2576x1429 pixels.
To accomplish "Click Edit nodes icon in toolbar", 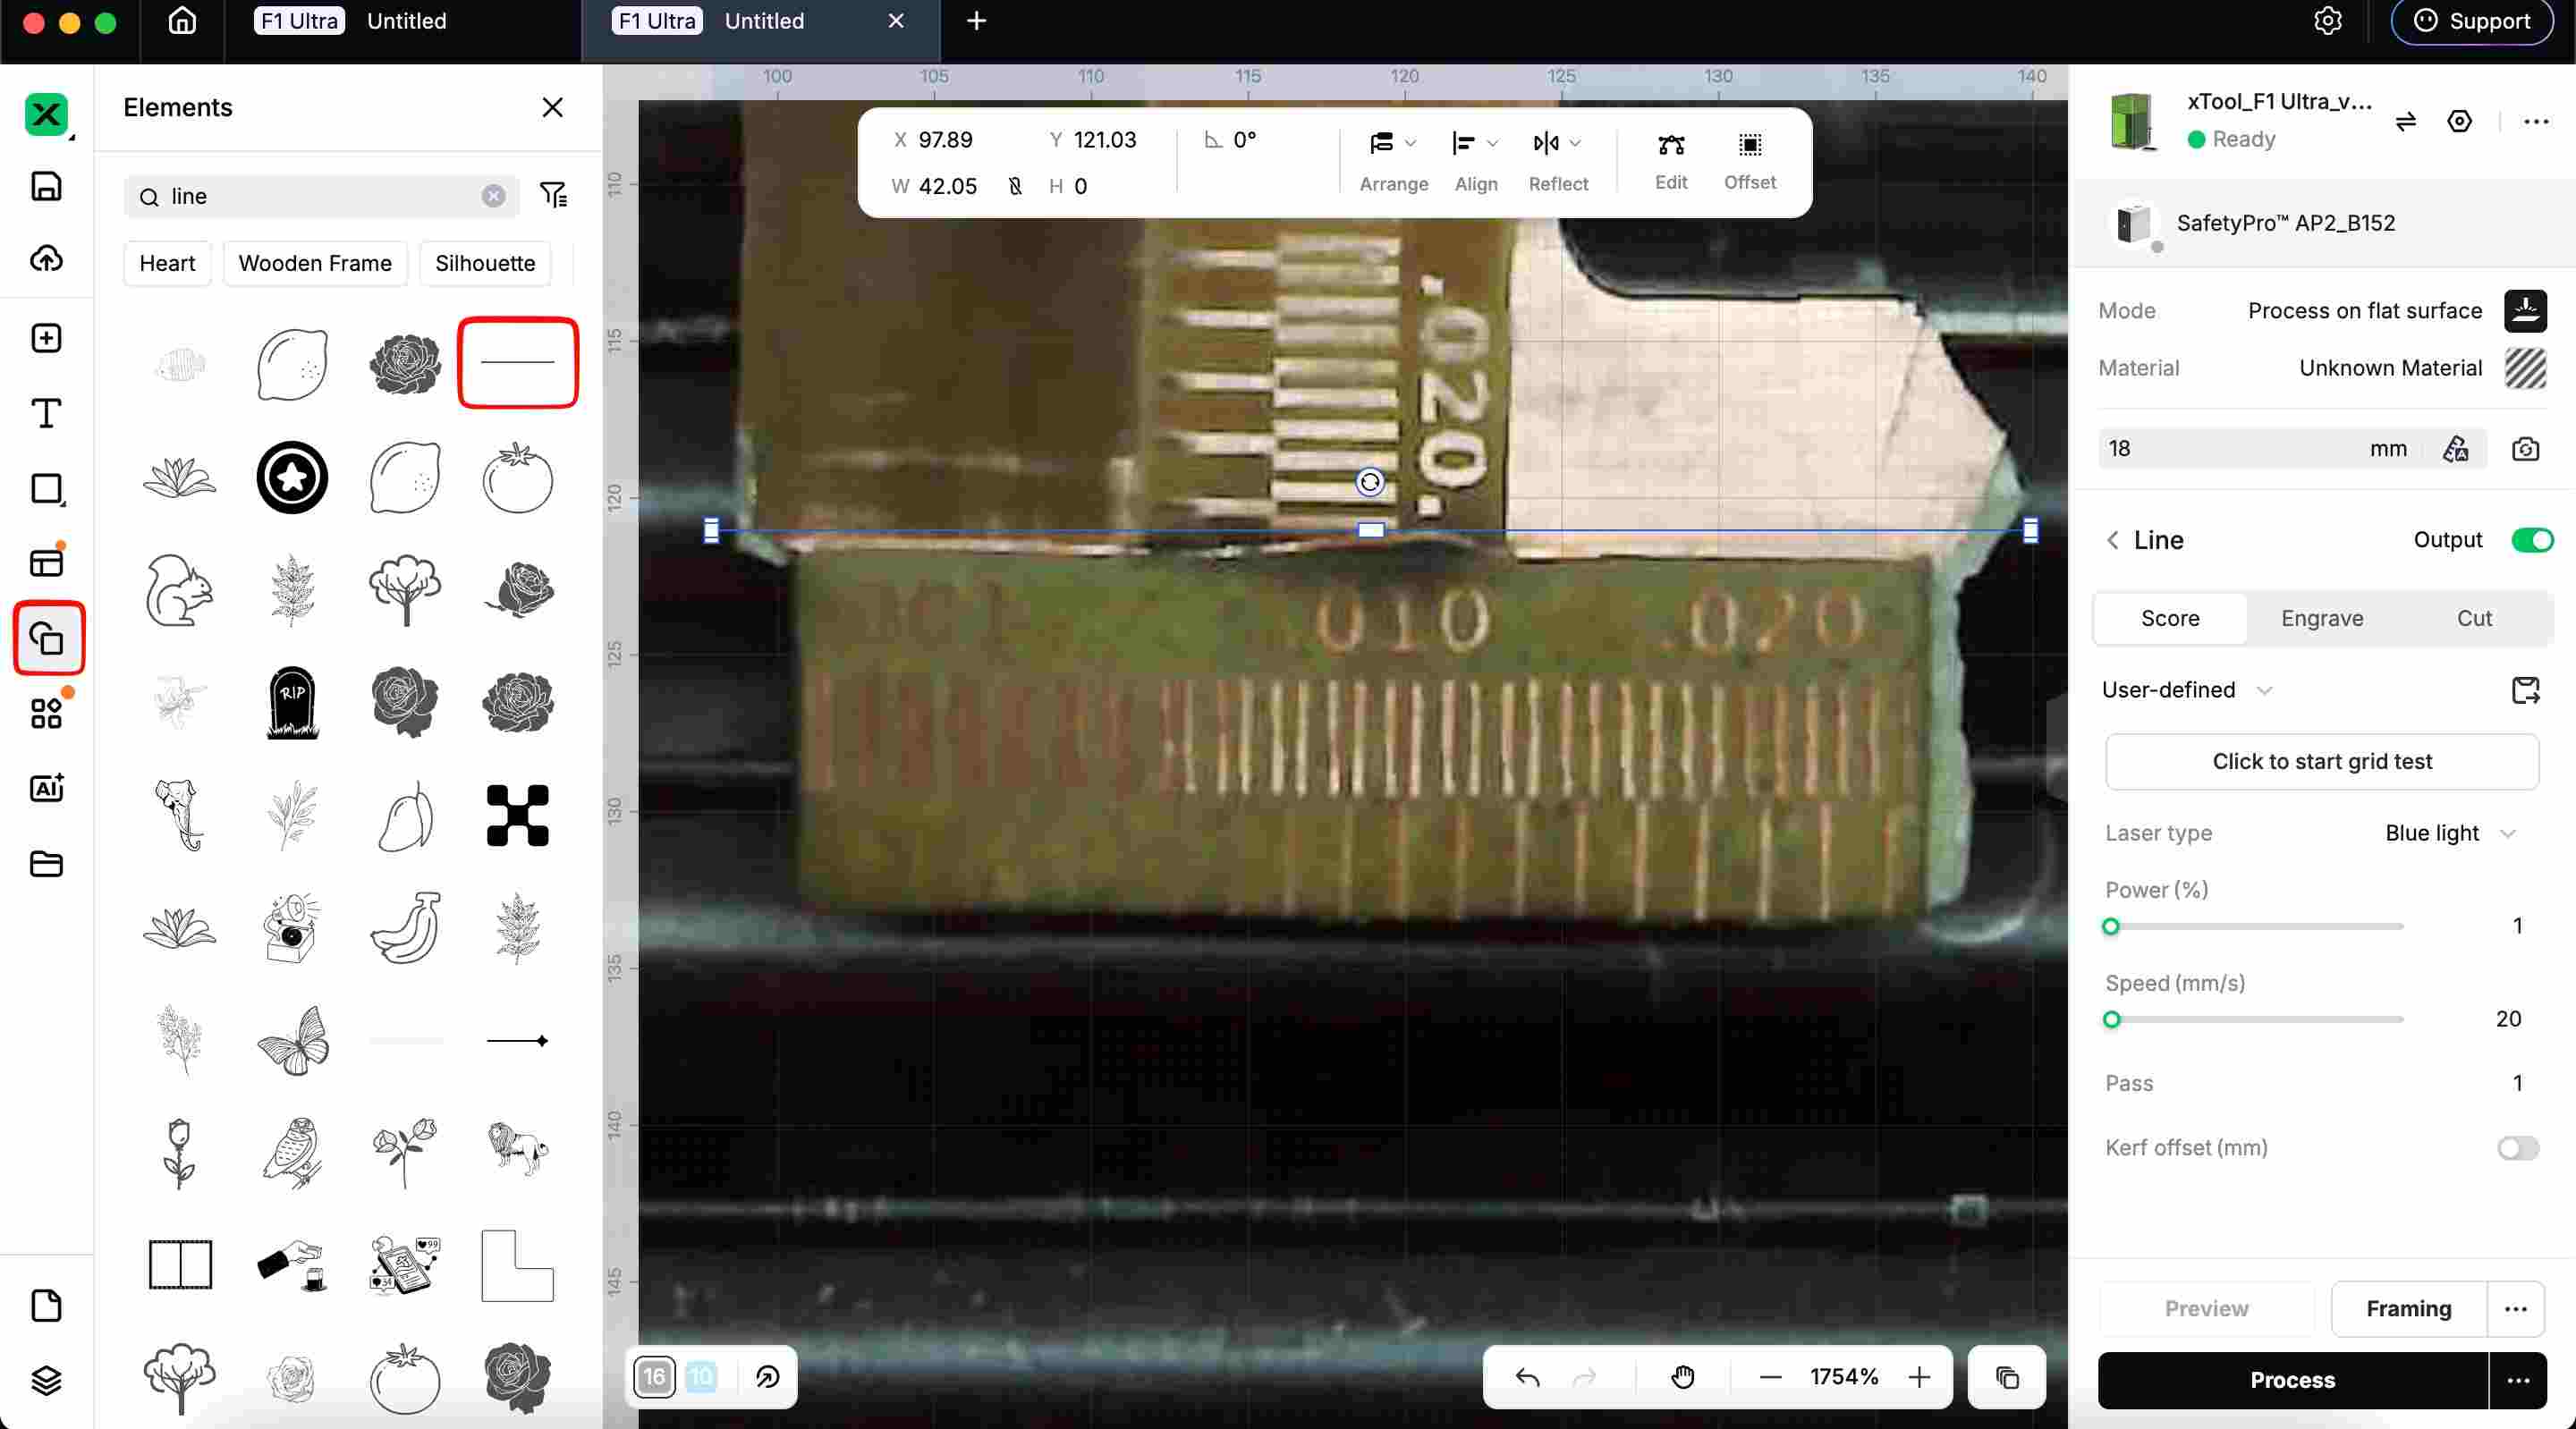I will coord(1670,146).
